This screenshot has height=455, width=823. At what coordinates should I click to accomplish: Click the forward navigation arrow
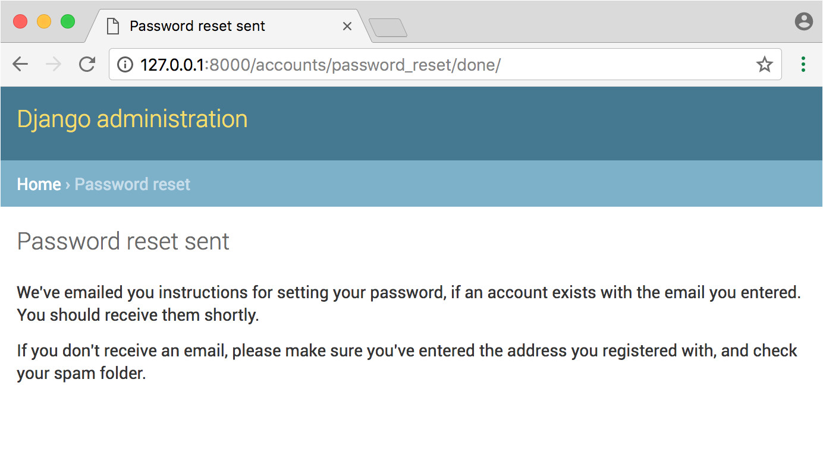coord(54,64)
